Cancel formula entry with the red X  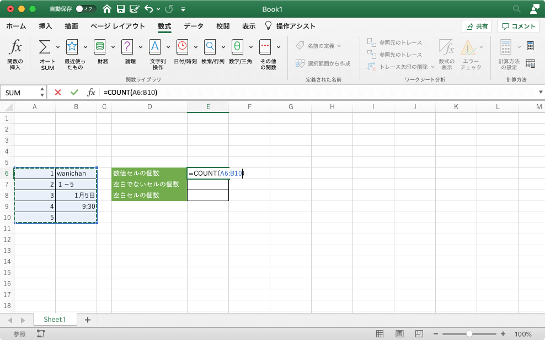pyautogui.click(x=58, y=93)
